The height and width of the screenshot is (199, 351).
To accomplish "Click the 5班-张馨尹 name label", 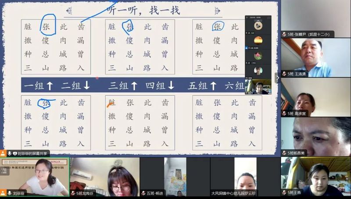I will pos(308,34).
